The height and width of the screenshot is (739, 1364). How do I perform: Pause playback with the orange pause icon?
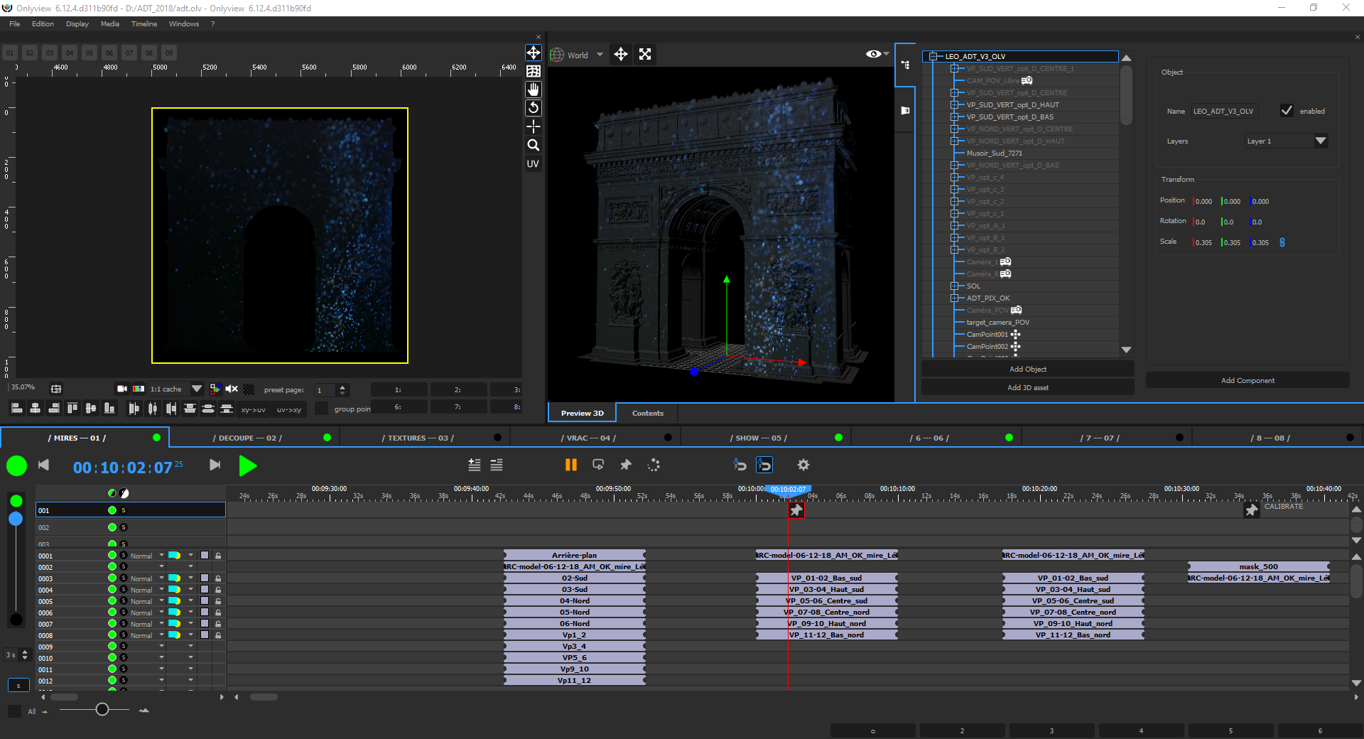[570, 465]
